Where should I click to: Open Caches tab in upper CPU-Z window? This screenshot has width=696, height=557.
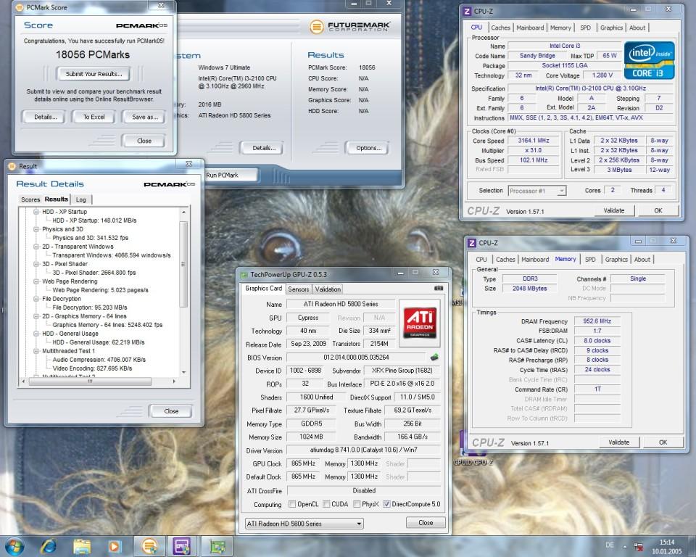click(x=501, y=28)
